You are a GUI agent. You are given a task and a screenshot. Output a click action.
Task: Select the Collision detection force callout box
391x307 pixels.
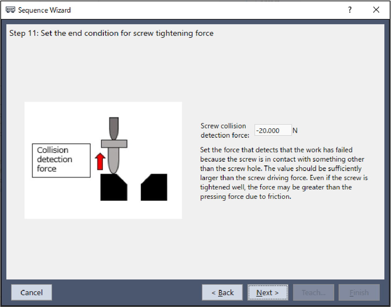point(61,160)
